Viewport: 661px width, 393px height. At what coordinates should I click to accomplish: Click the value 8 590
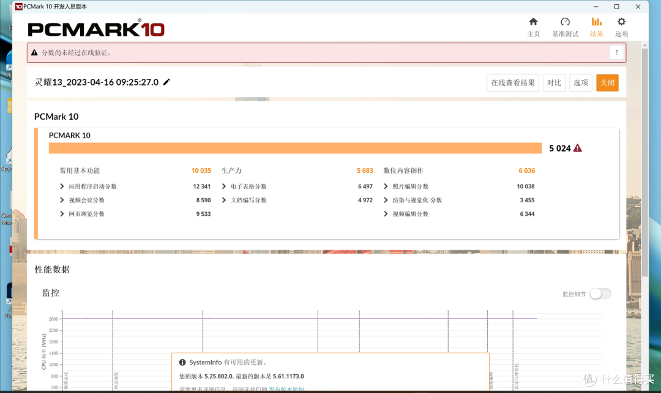coord(203,200)
